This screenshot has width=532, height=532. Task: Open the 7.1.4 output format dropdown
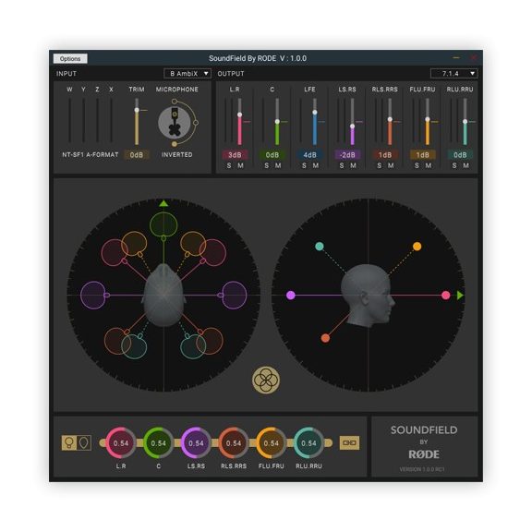[454, 74]
